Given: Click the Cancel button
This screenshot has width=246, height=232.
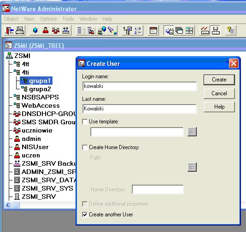Looking at the screenshot, I should click(219, 93).
